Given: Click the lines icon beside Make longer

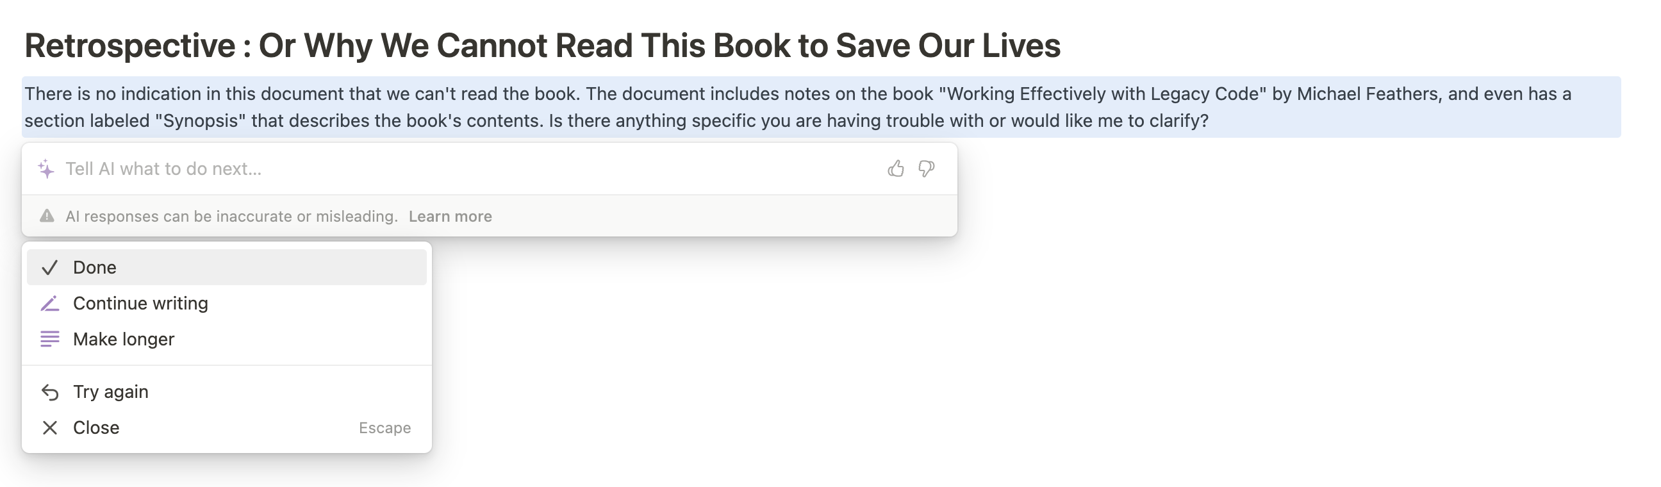Looking at the screenshot, I should pyautogui.click(x=49, y=338).
